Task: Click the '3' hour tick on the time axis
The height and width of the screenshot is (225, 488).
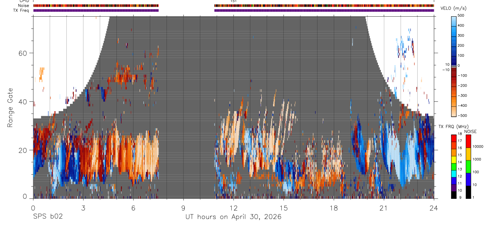Action: click(x=83, y=208)
